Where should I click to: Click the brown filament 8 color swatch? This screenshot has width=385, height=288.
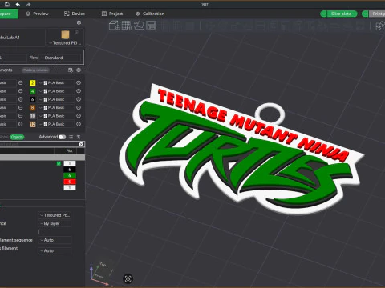click(x=32, y=108)
